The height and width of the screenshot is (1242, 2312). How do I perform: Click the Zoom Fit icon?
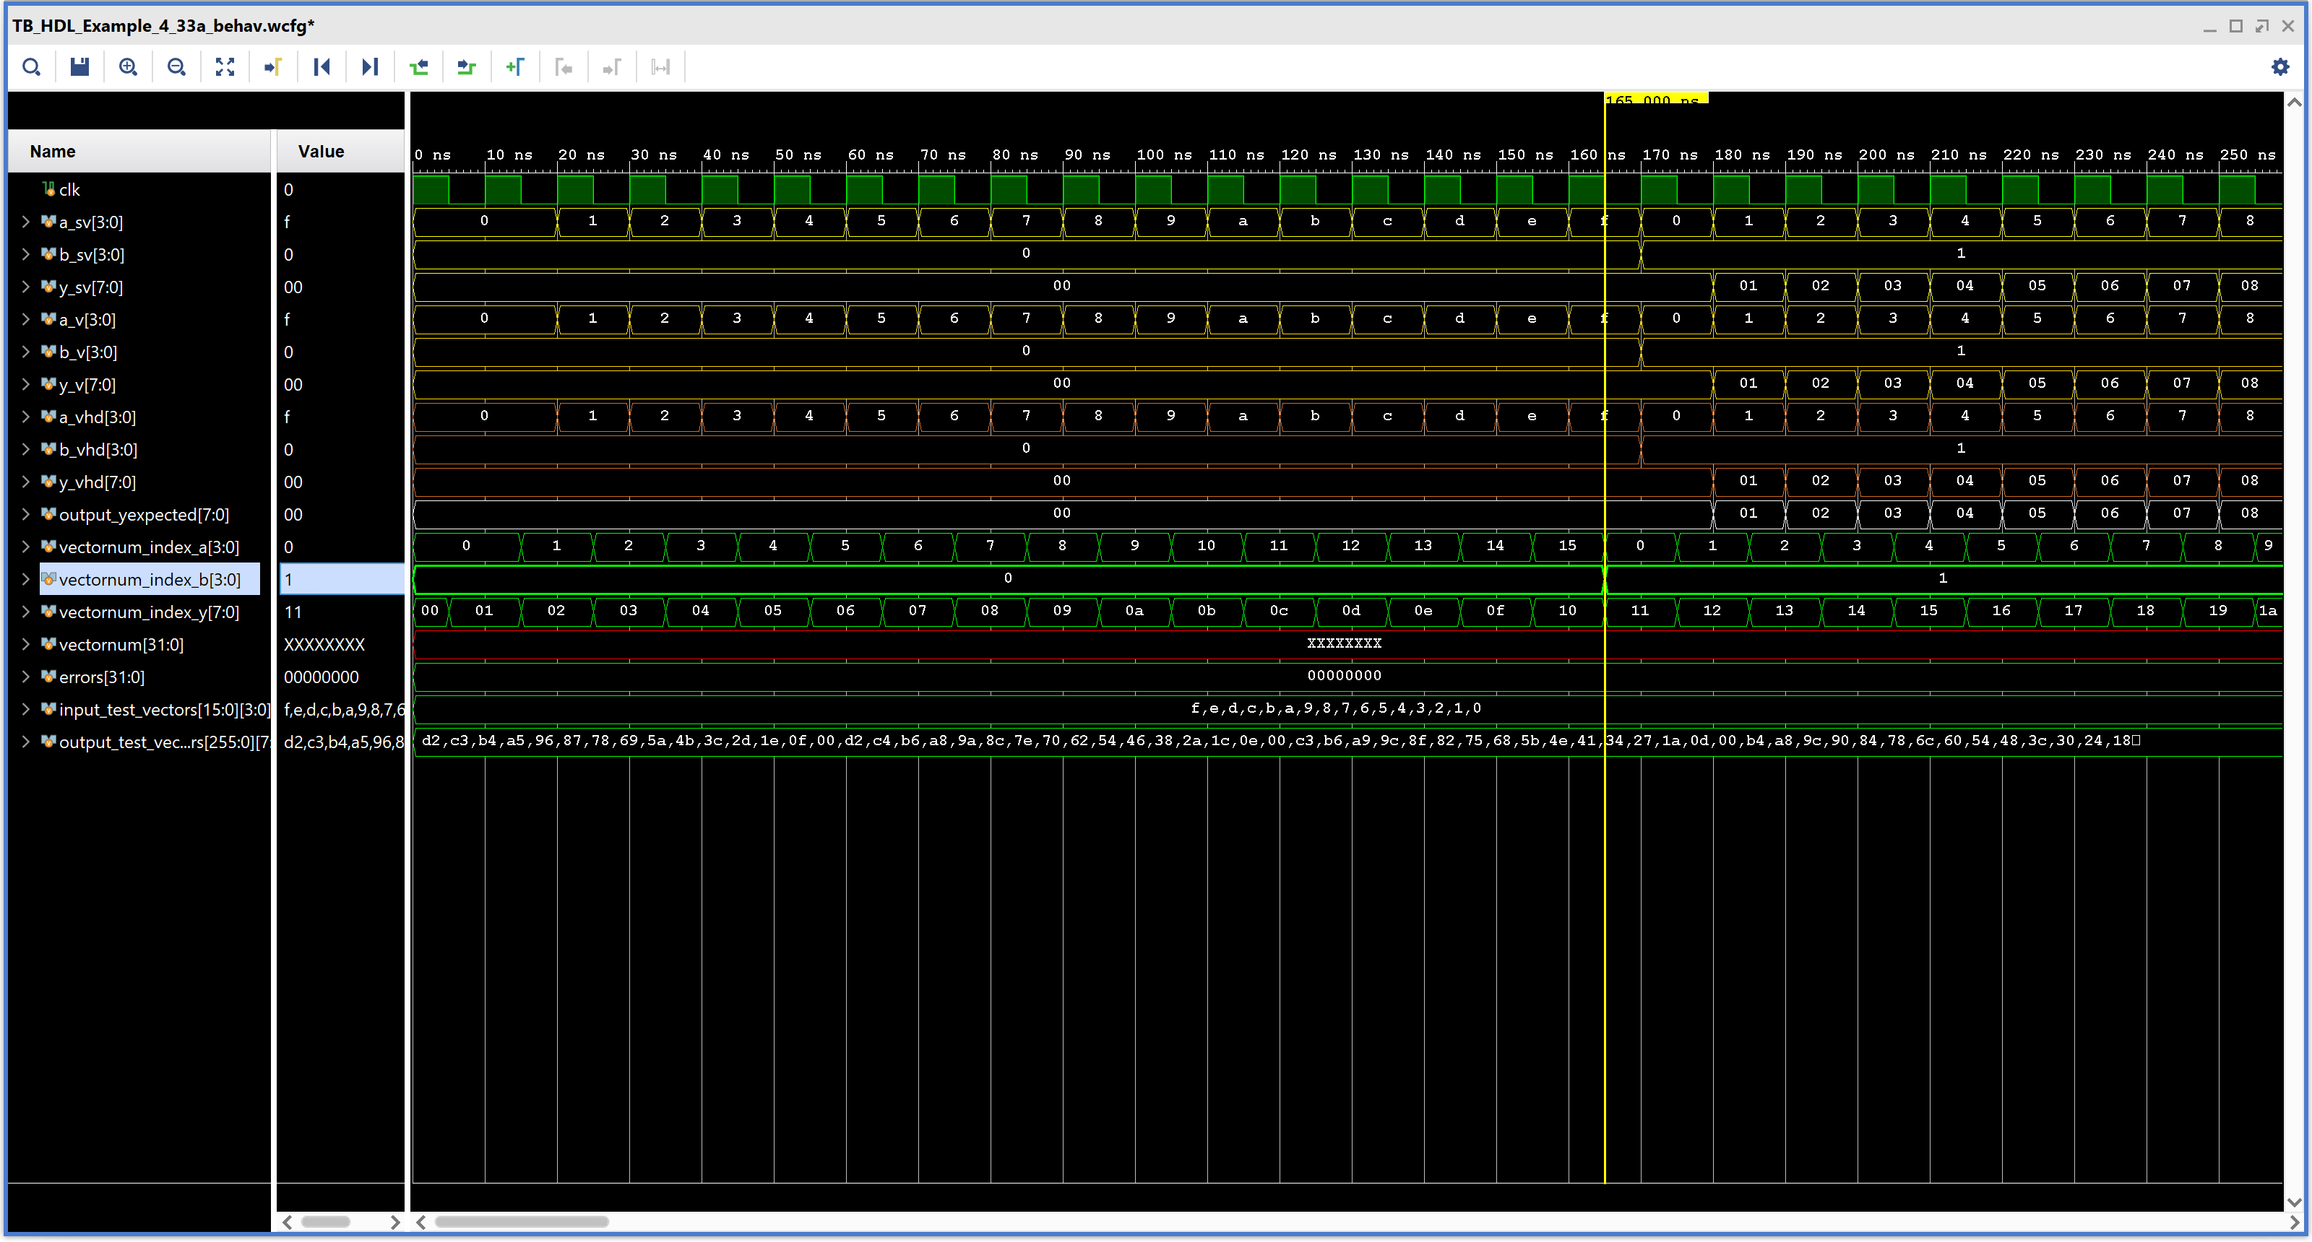tap(225, 67)
